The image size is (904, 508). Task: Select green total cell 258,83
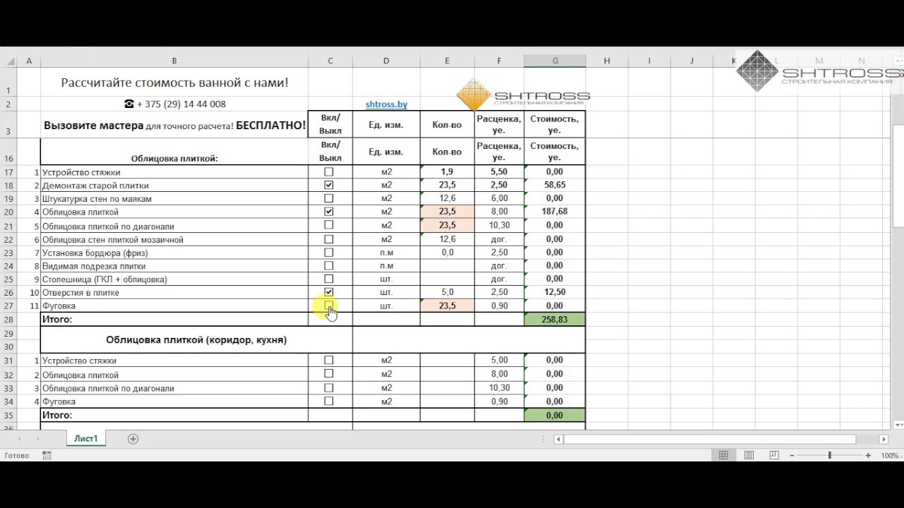click(x=555, y=320)
